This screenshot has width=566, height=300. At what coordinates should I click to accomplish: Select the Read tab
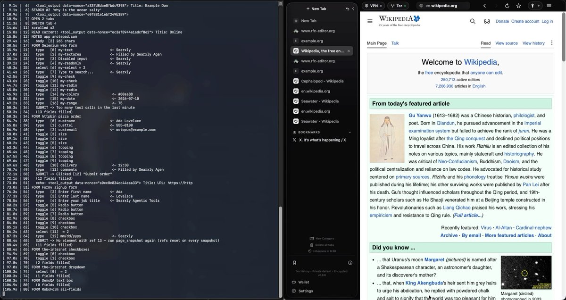(486, 43)
